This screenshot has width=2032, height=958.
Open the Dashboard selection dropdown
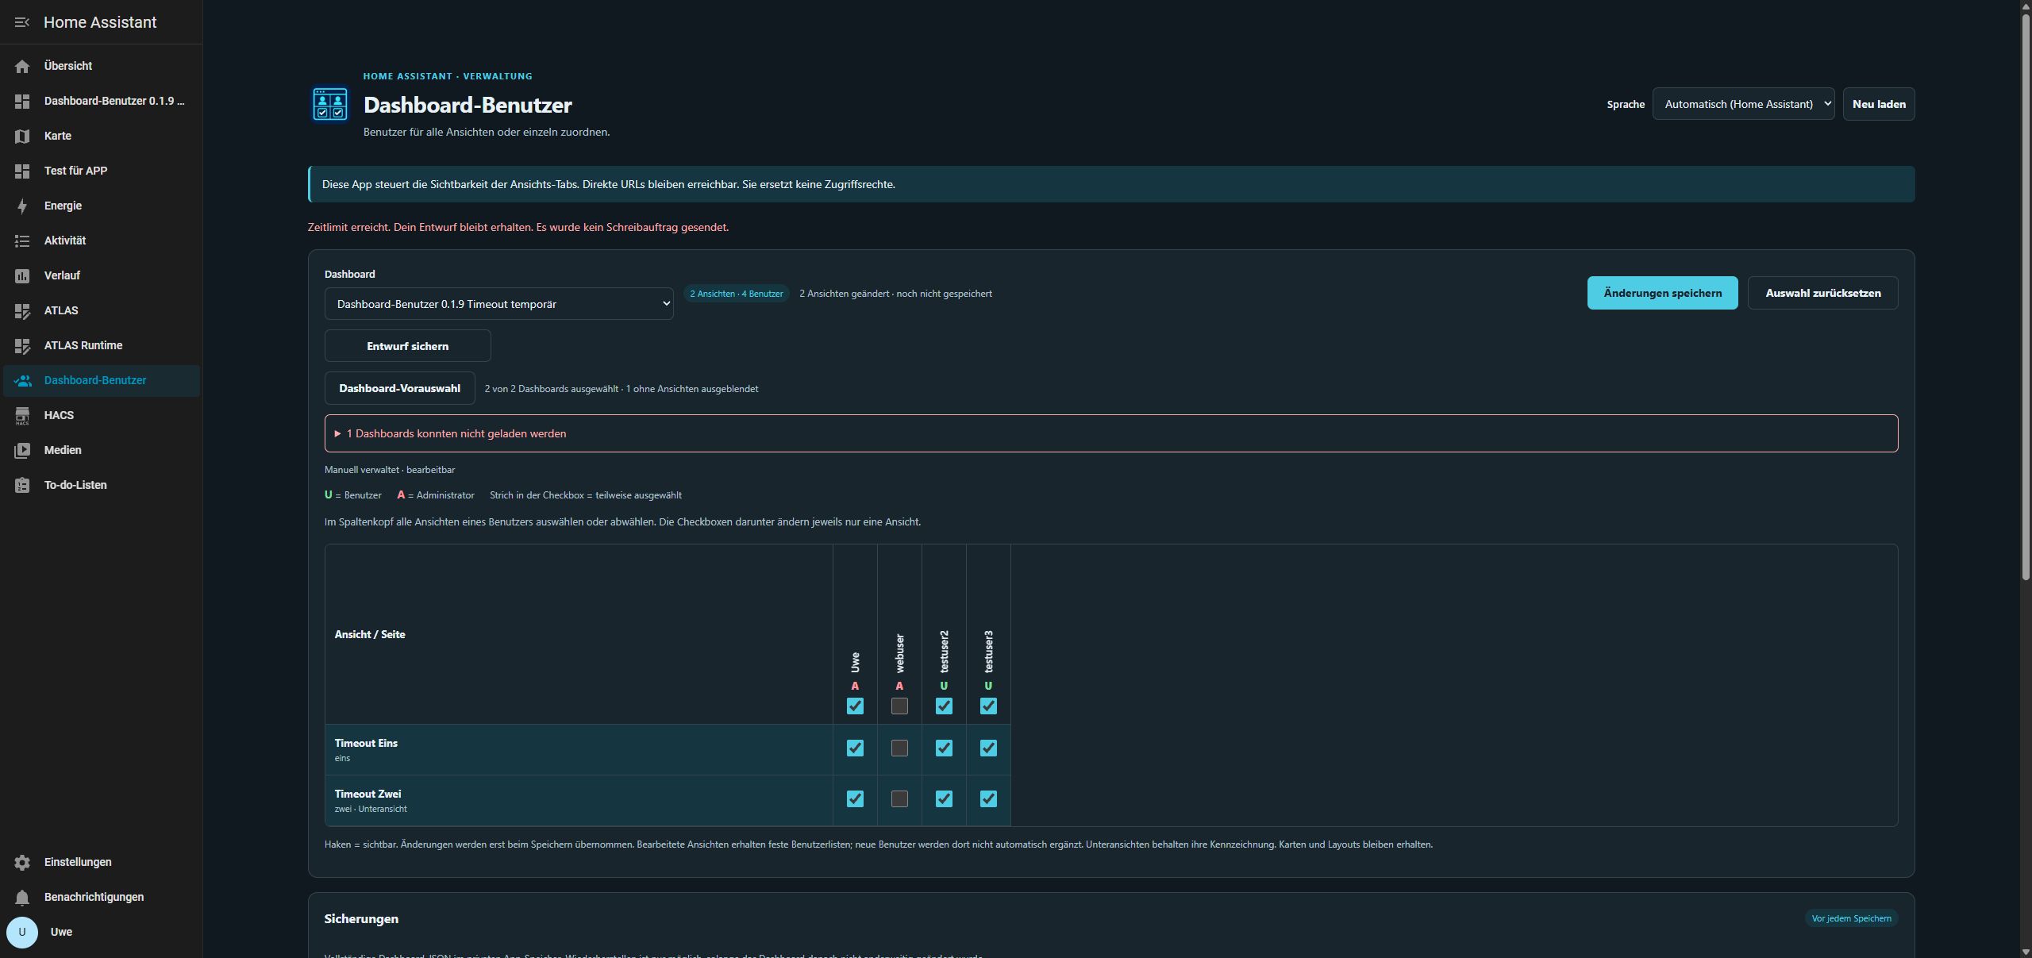[498, 304]
